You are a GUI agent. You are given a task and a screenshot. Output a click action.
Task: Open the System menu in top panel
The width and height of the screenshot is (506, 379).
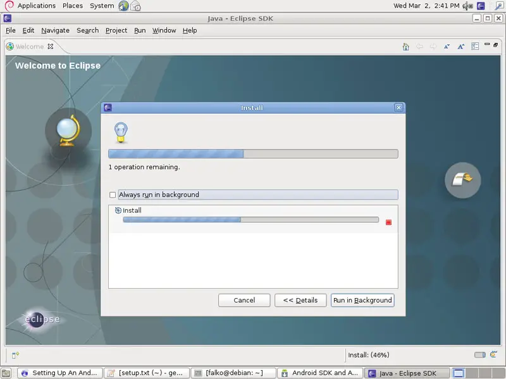tap(102, 6)
